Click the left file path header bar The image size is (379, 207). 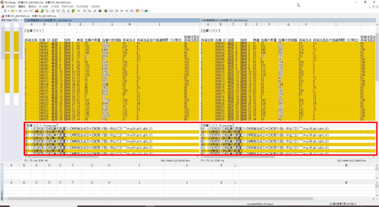coord(112,20)
